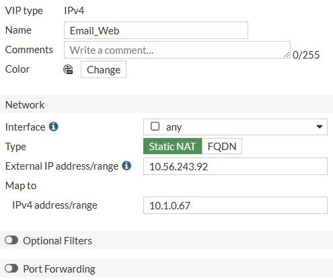Click the mapped IPv4 field 10.1.0.67
Screen dimensions: 333x280
click(235, 205)
